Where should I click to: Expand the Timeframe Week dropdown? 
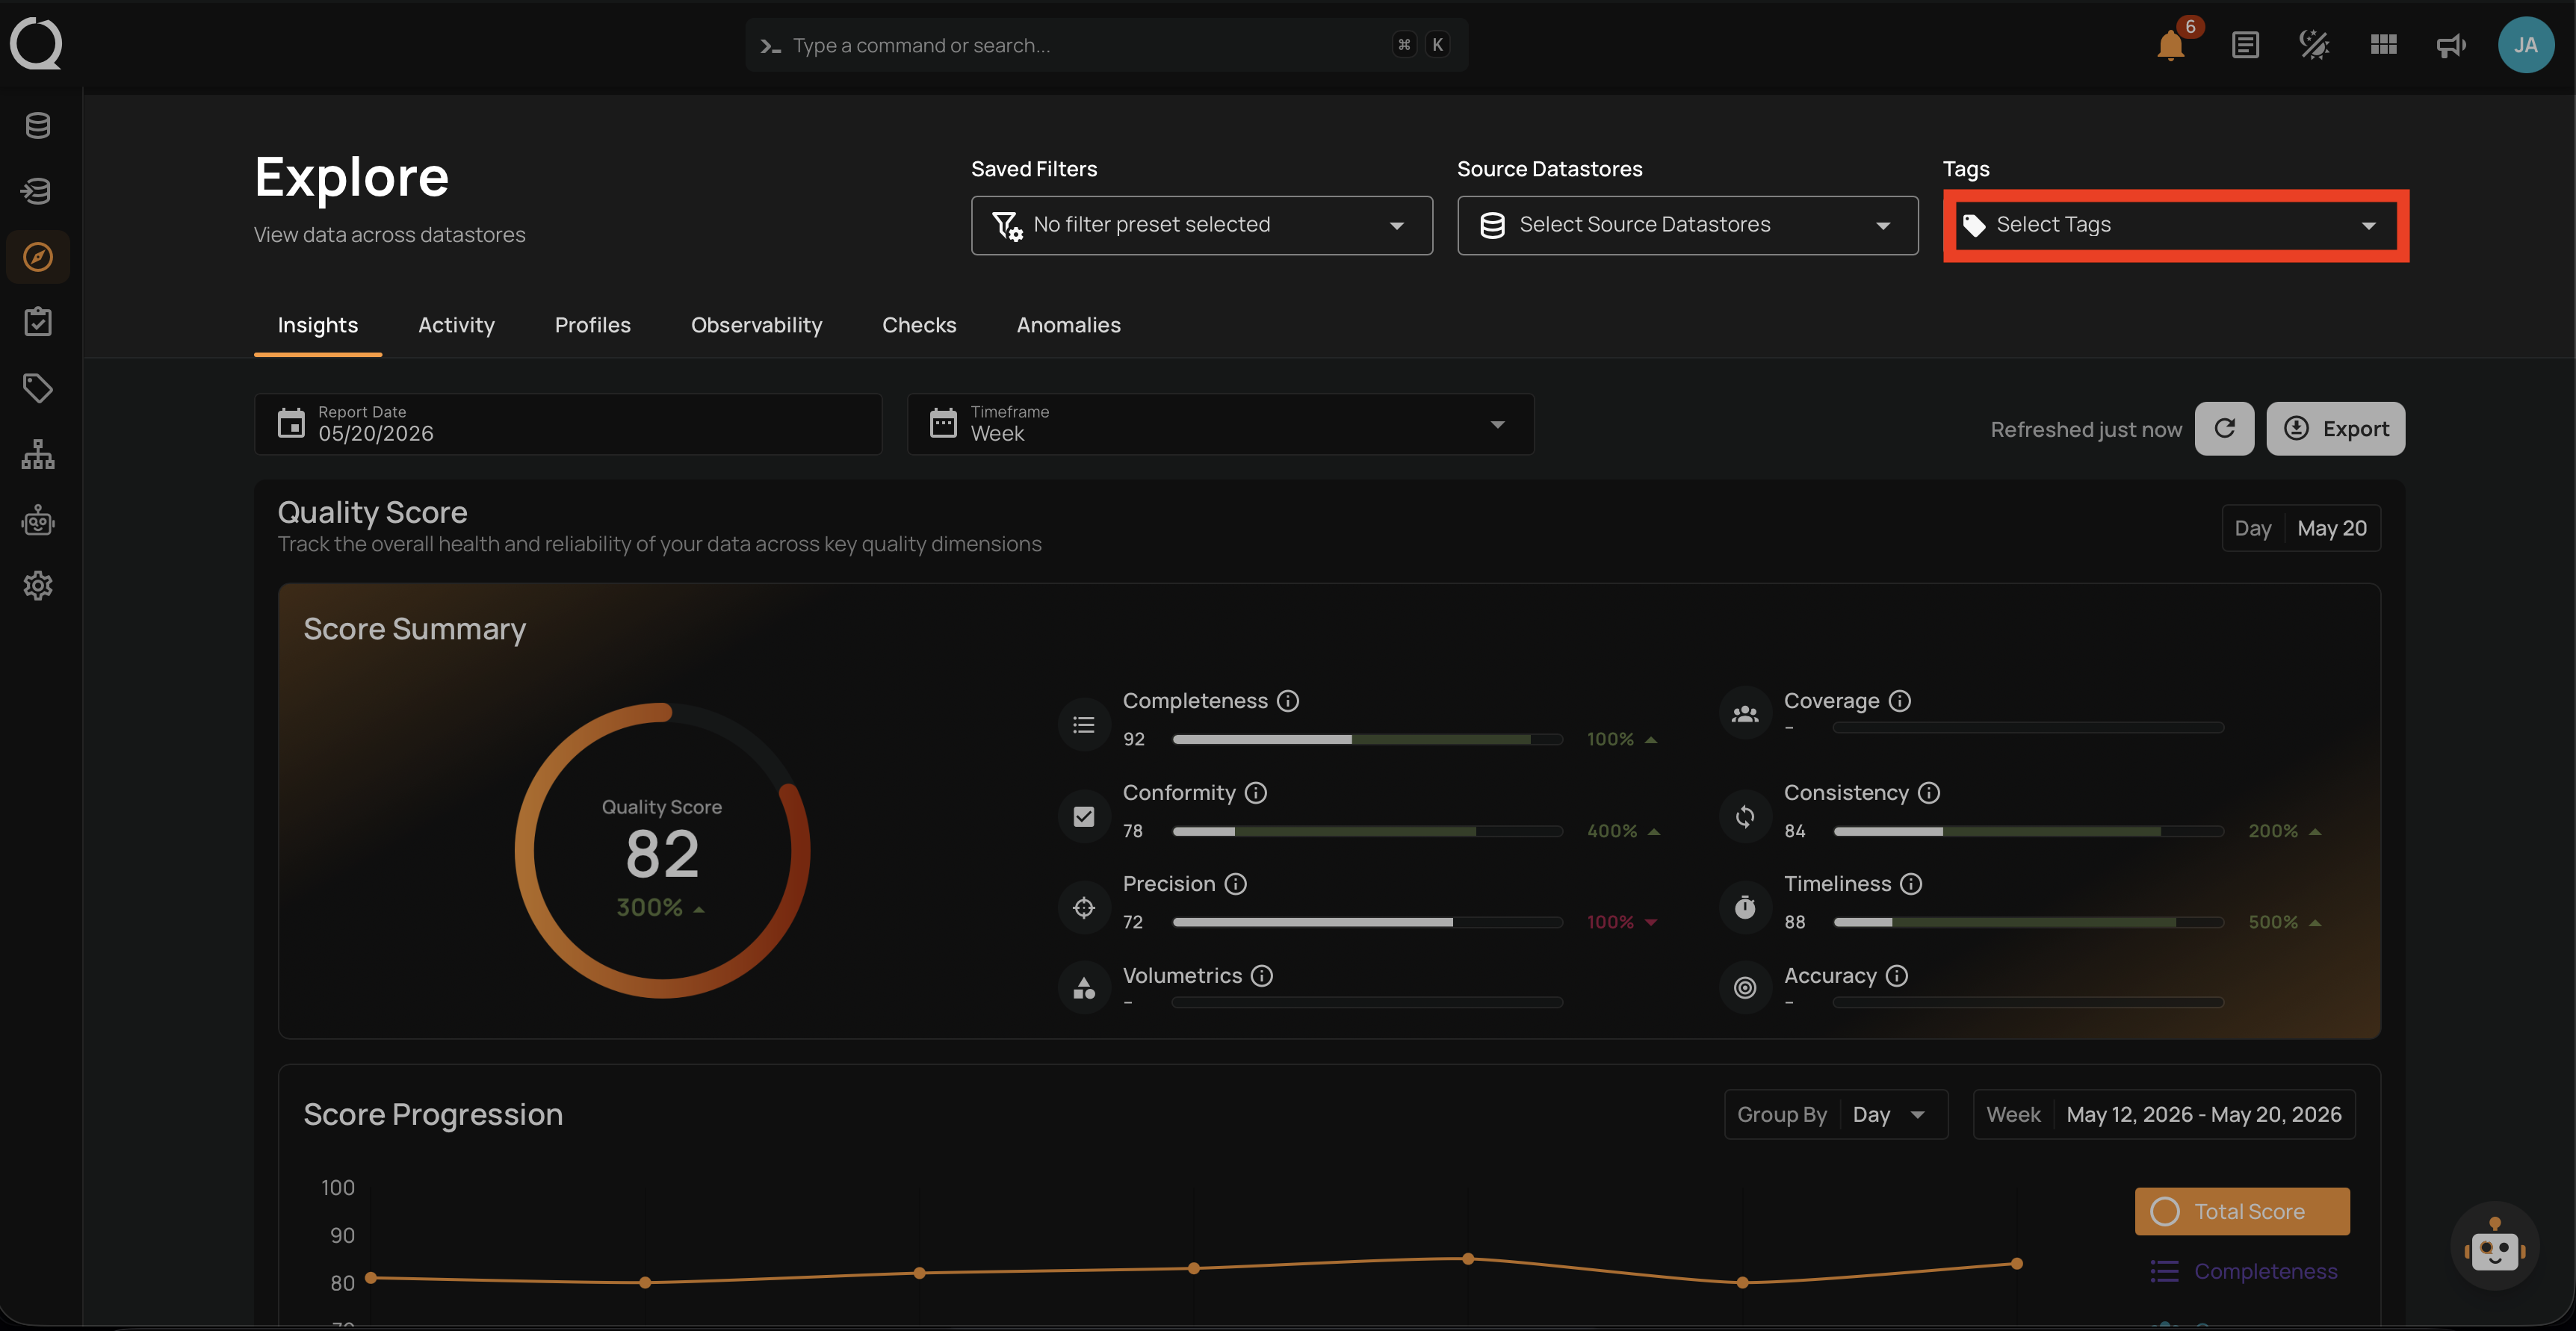click(1220, 424)
